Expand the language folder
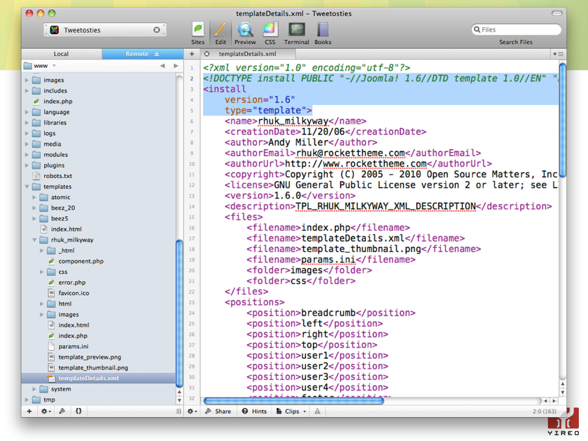Image resolution: width=588 pixels, height=441 pixels. (x=26, y=112)
